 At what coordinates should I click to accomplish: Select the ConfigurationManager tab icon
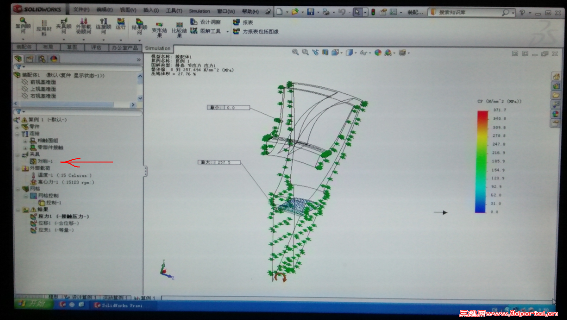coord(42,59)
